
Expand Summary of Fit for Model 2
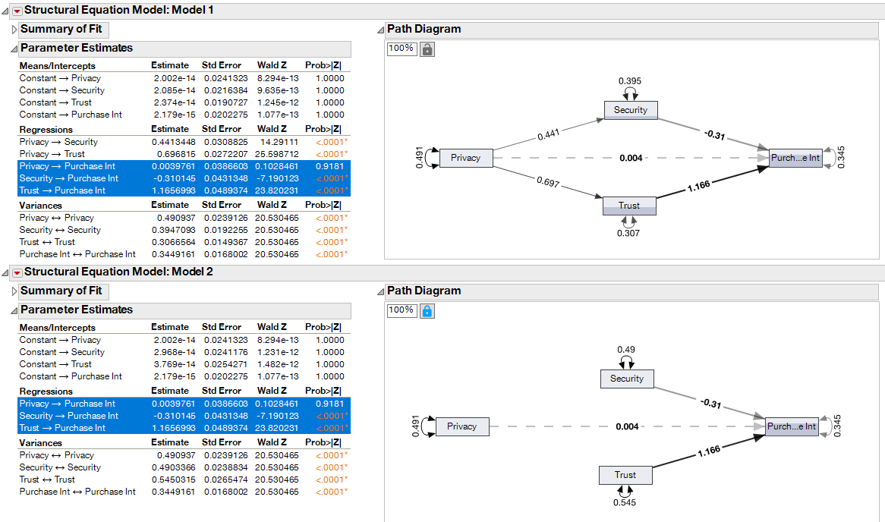tap(14, 291)
